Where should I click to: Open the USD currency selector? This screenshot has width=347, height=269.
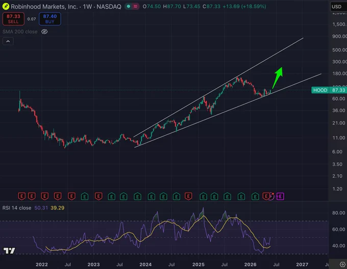pos(338,7)
